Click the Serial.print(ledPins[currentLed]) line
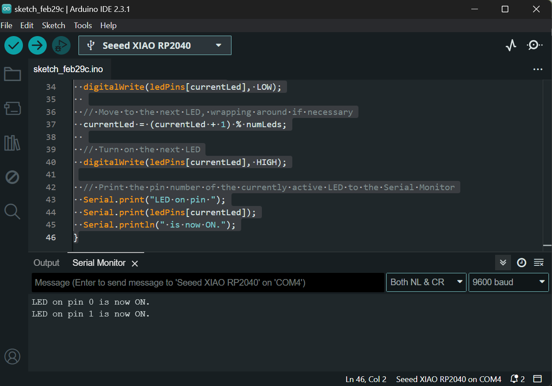 pos(170,213)
